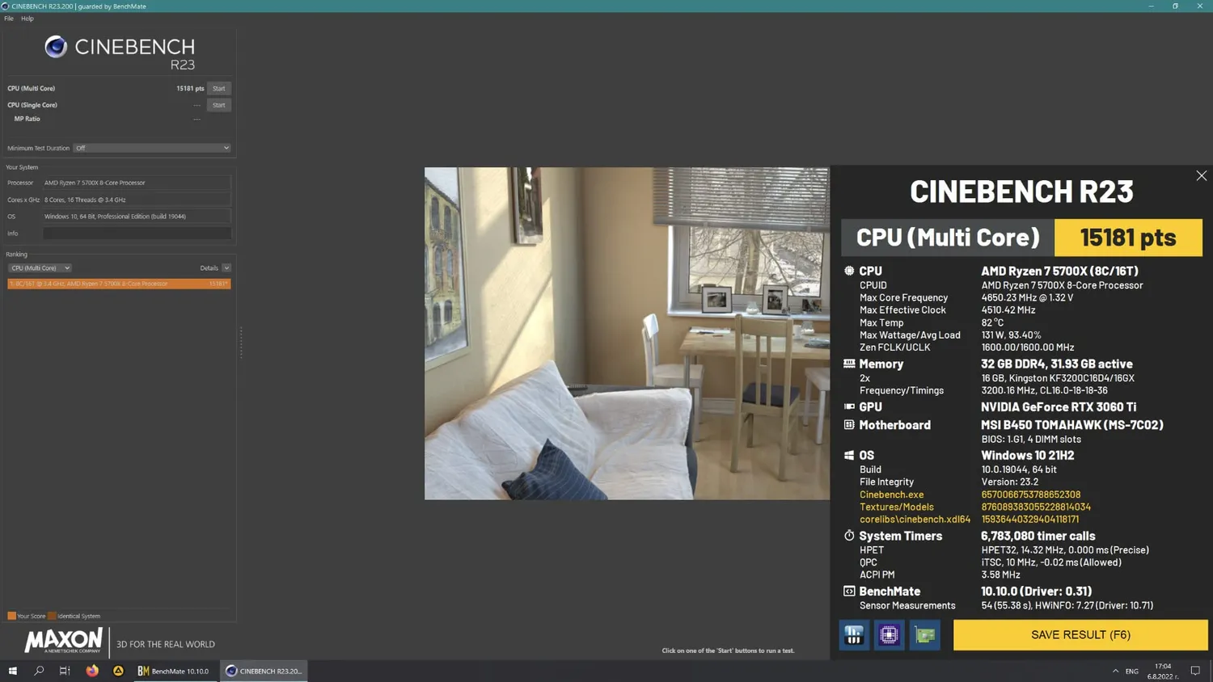The height and width of the screenshot is (682, 1213).
Task: Start the CPU (Multi Core) test
Action: point(219,88)
